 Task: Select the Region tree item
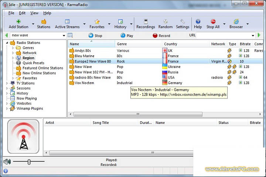pos(28,58)
